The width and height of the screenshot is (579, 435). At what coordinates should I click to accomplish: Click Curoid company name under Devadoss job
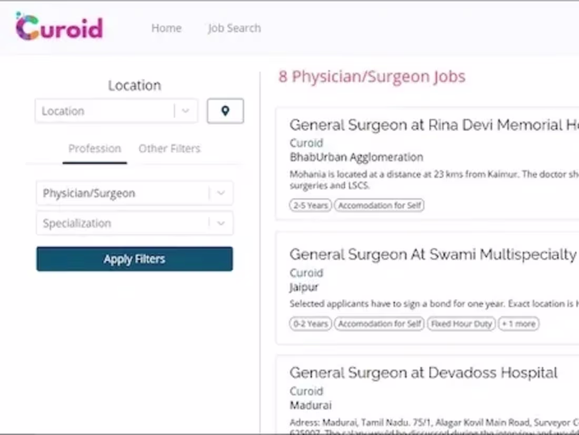tap(306, 391)
